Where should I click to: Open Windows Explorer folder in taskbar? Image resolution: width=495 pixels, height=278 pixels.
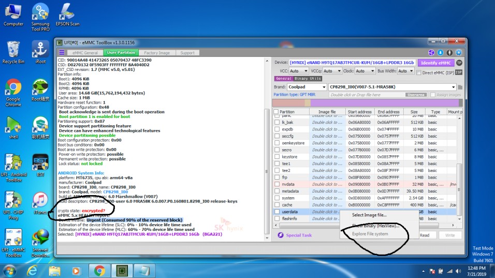click(54, 271)
